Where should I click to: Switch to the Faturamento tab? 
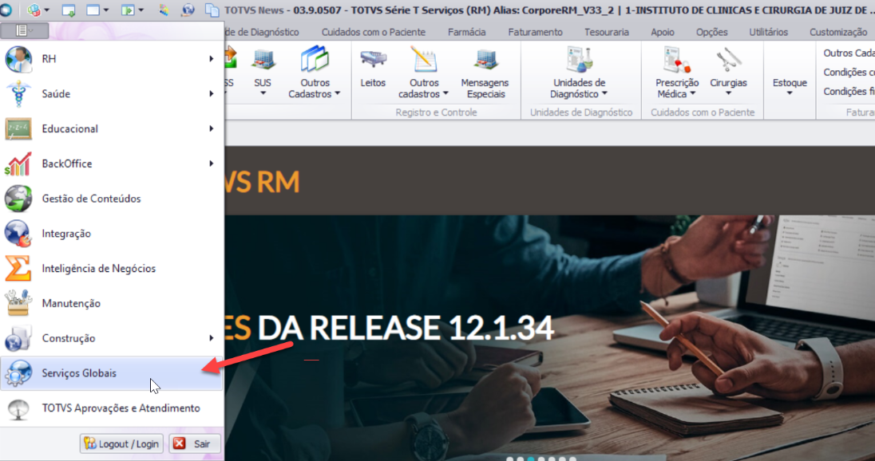click(x=535, y=33)
